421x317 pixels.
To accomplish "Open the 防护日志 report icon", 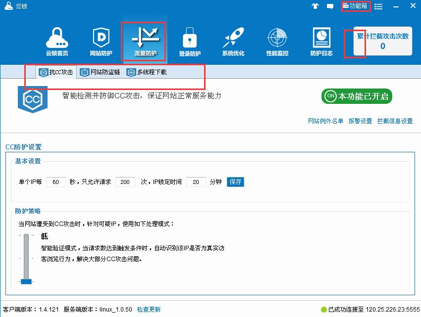I will [321, 41].
